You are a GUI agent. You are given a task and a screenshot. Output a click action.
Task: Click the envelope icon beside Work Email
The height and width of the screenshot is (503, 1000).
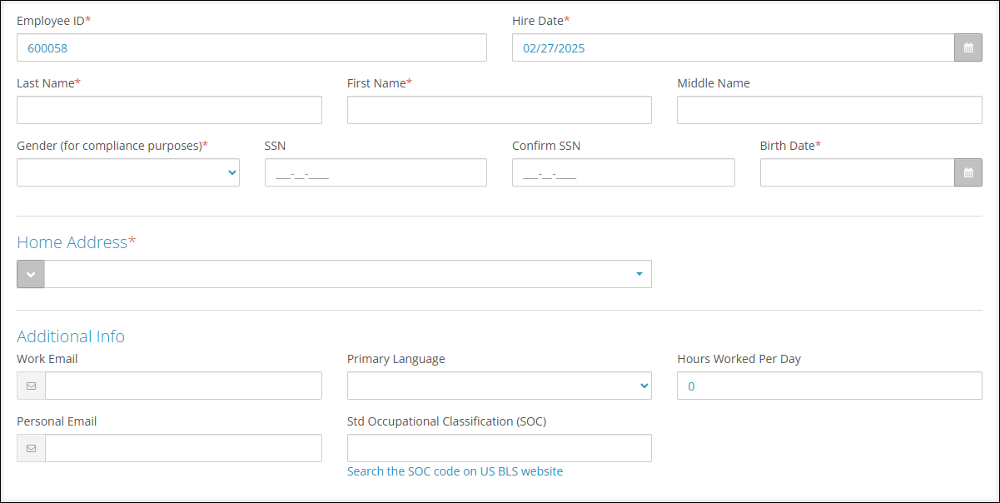31,386
